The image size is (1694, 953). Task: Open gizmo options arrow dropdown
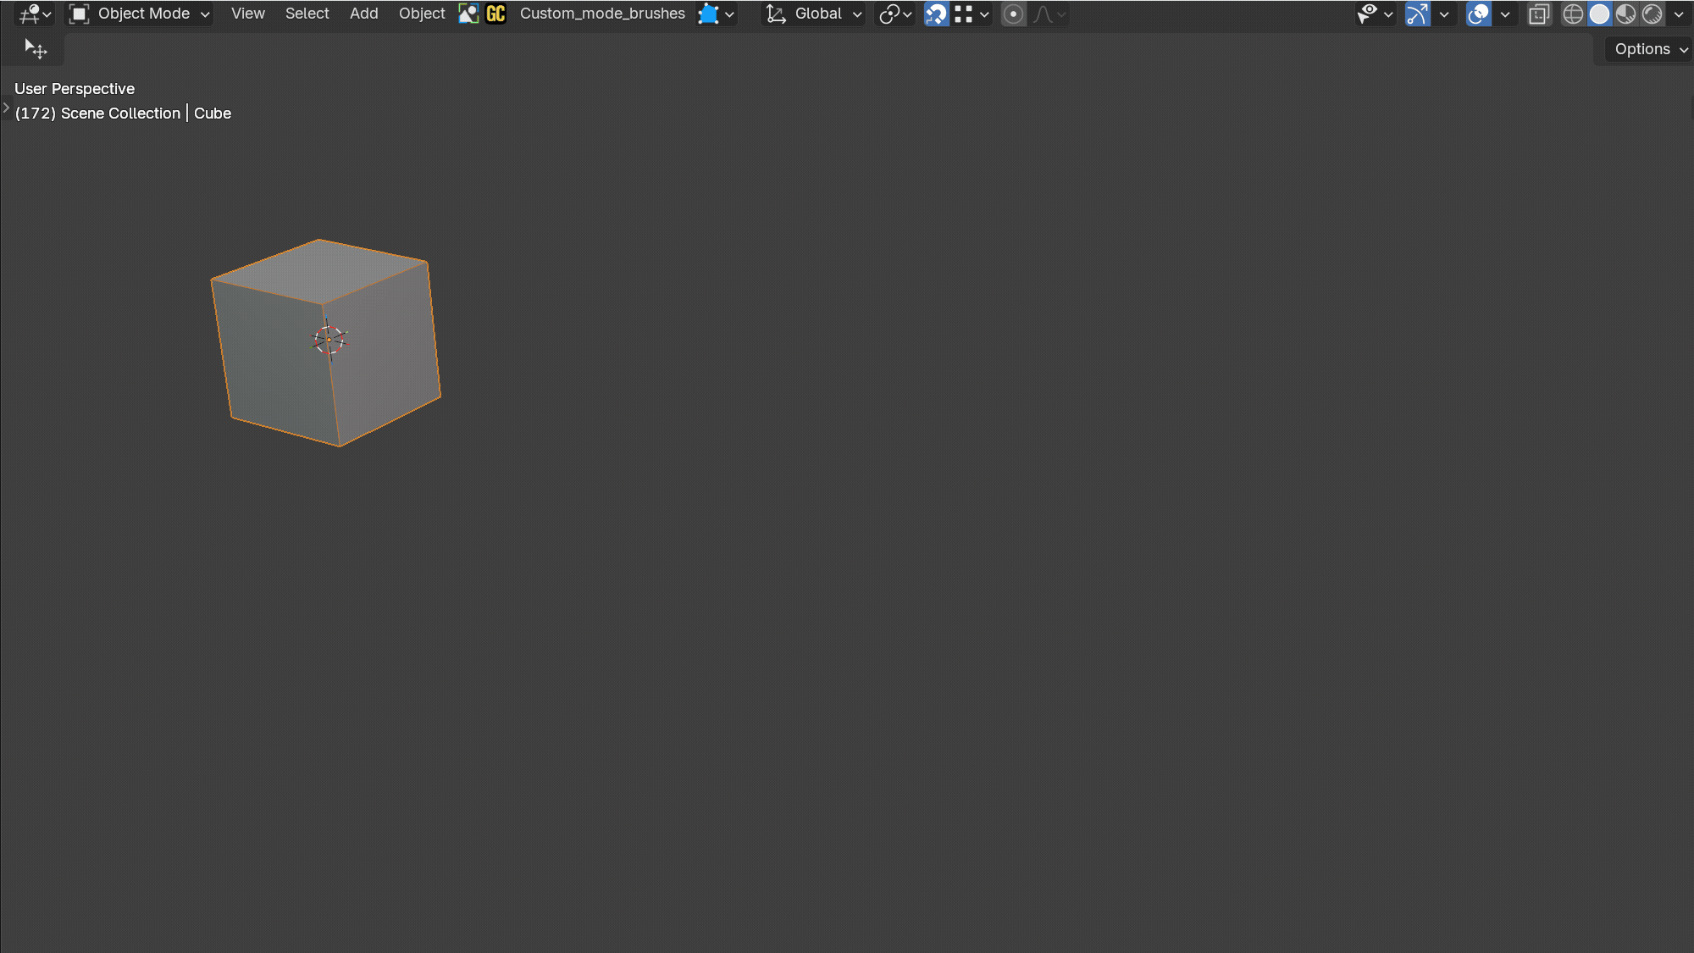(x=1444, y=14)
